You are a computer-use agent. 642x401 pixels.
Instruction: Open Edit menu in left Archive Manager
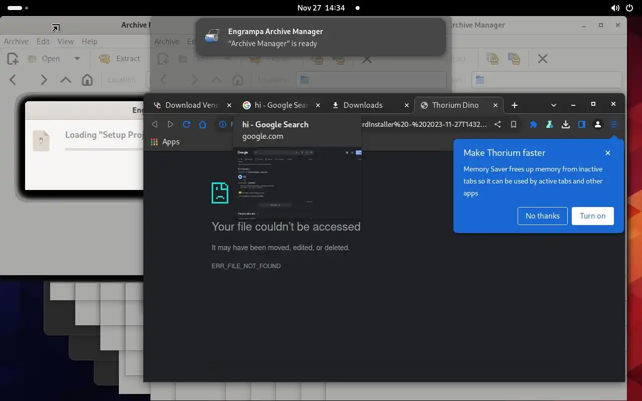coord(43,42)
